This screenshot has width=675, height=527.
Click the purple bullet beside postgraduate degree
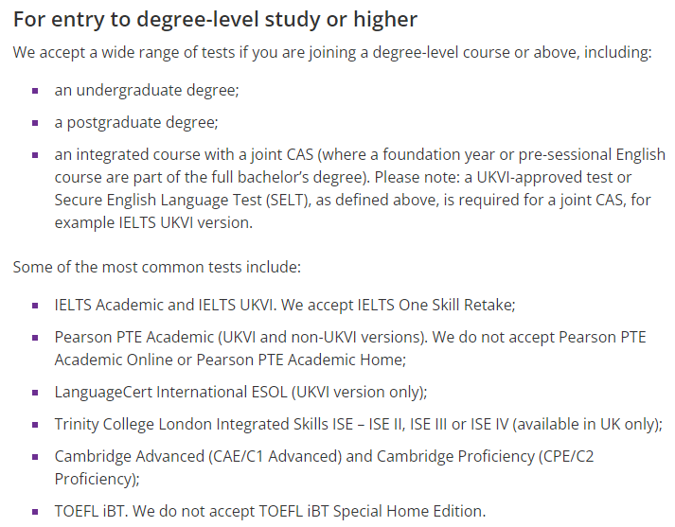point(35,123)
